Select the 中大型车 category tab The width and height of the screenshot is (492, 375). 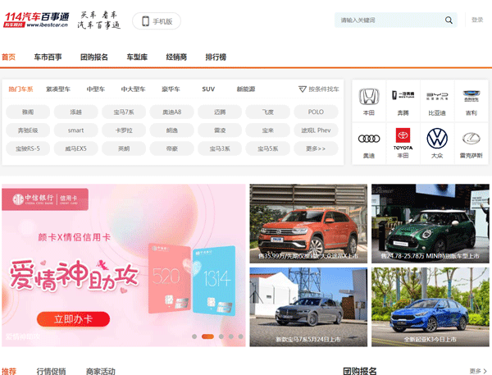133,89
